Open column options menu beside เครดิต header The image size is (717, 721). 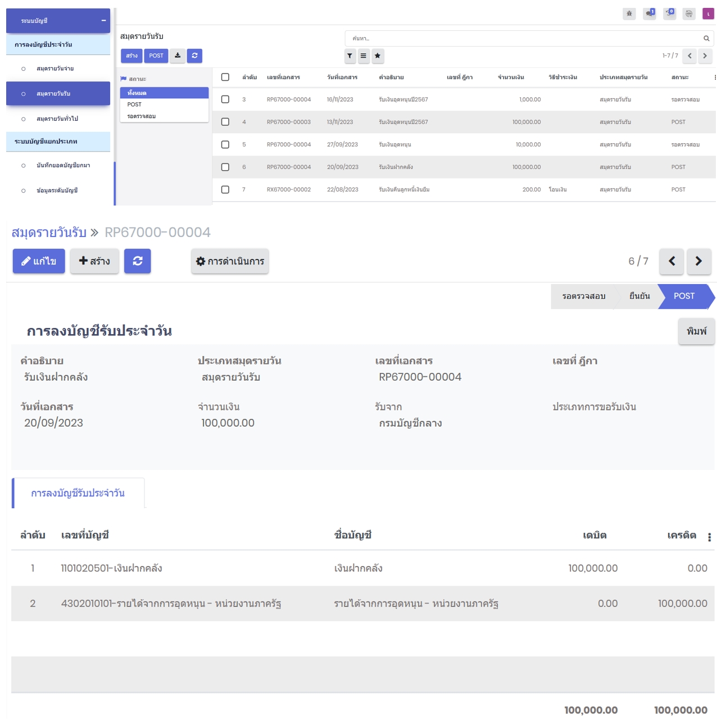click(709, 537)
